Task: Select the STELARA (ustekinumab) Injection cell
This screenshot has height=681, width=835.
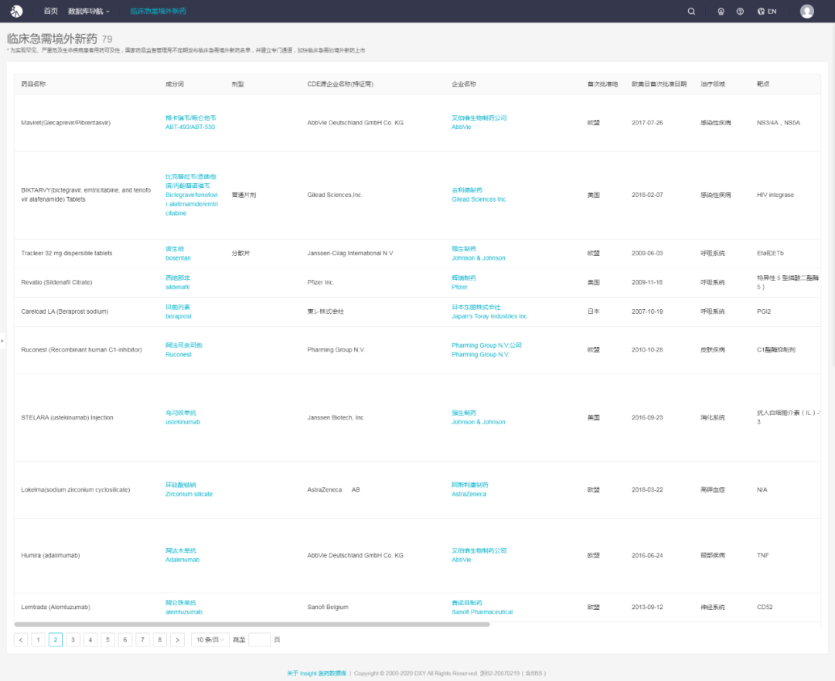Action: 67,417
